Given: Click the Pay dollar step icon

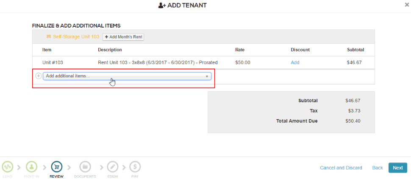Looking at the screenshot, I should 135,167.
